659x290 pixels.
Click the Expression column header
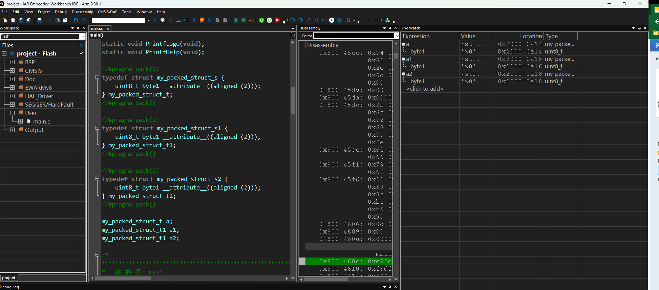430,36
